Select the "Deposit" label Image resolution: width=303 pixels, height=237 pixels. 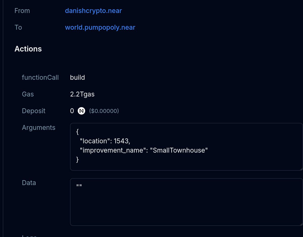click(x=34, y=111)
